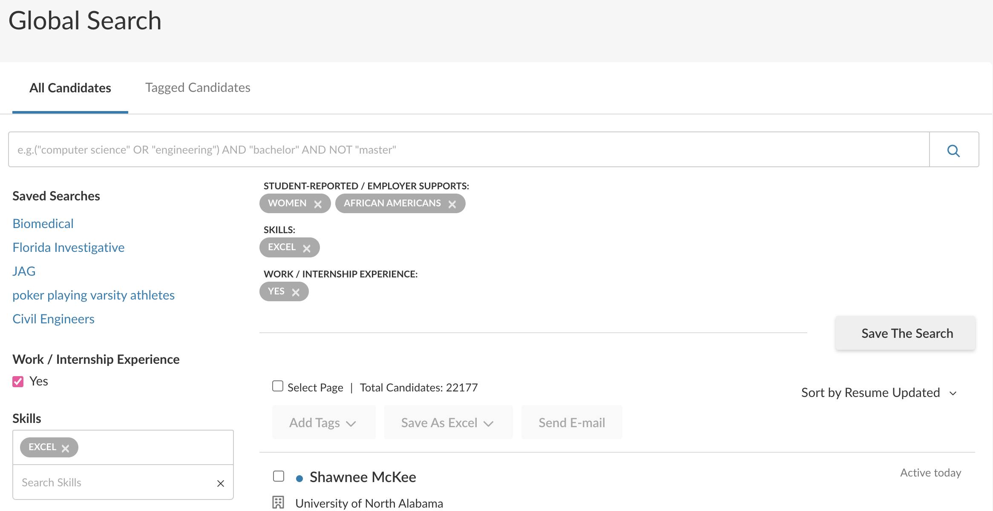Uncheck the Yes work experience checkbox
The height and width of the screenshot is (511, 993).
coord(18,382)
